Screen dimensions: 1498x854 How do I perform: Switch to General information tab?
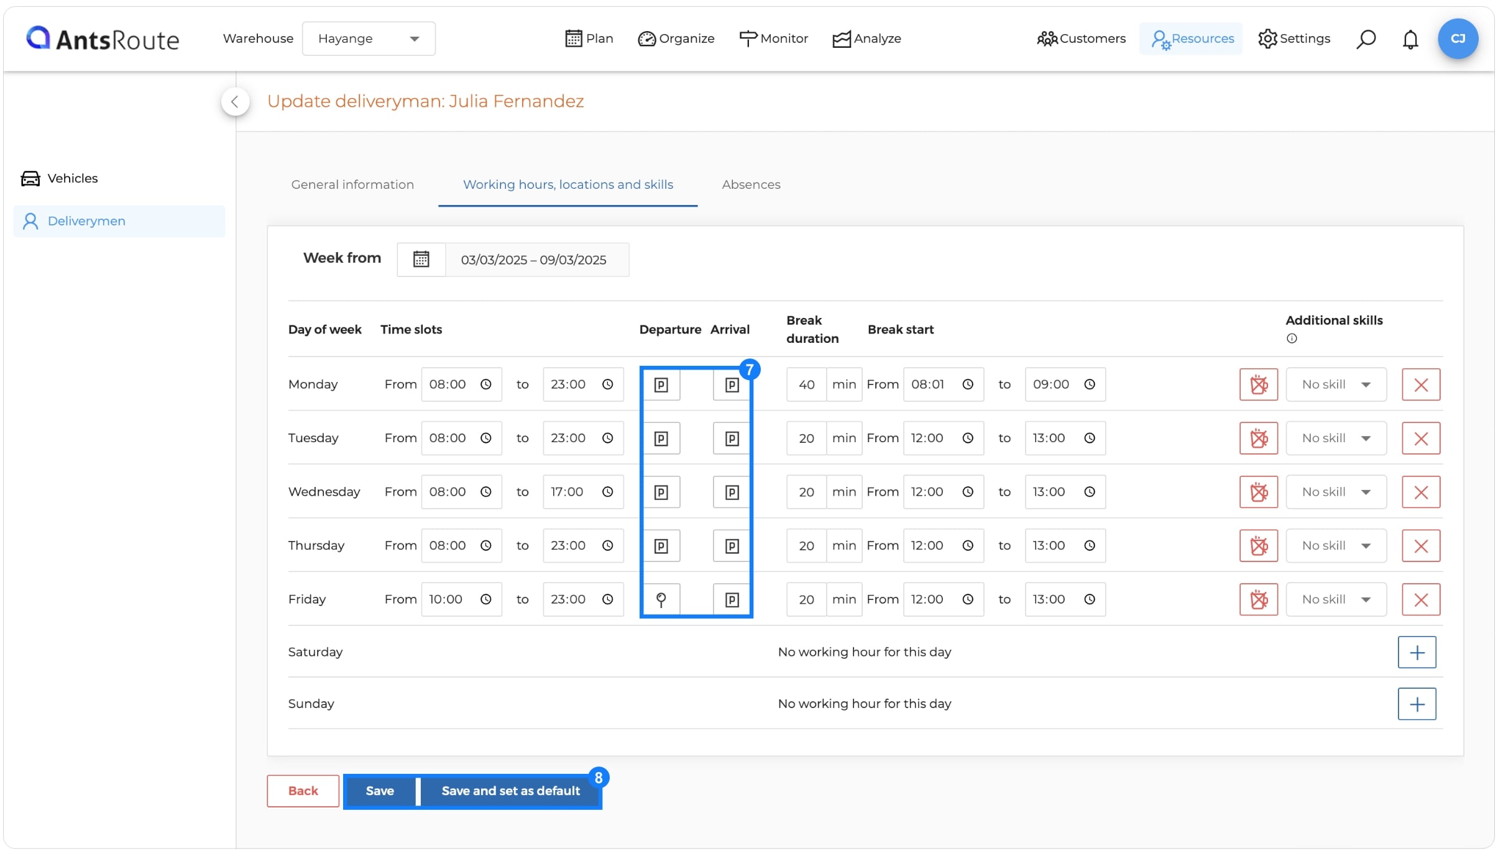tap(352, 184)
